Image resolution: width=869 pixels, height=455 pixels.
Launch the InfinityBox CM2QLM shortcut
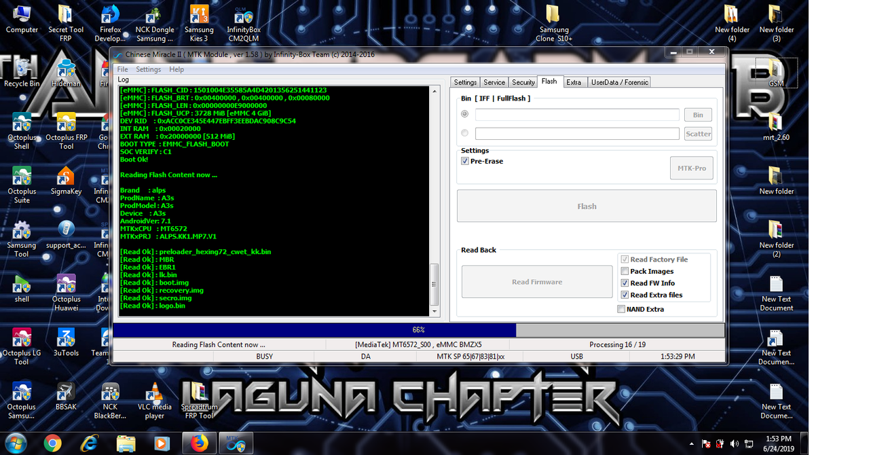244,23
